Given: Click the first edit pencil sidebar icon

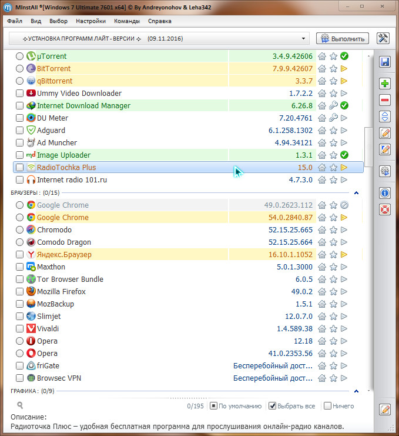Looking at the screenshot, I should tap(384, 133).
